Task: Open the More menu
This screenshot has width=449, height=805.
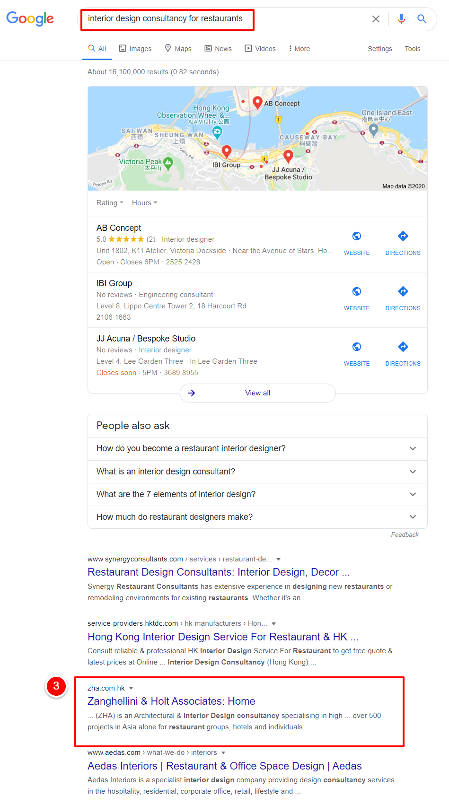Action: click(299, 49)
